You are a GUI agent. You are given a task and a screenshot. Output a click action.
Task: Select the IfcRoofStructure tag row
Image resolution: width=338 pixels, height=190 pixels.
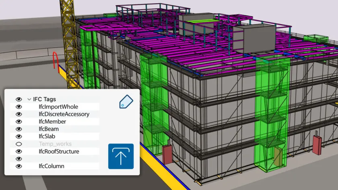tap(59, 151)
